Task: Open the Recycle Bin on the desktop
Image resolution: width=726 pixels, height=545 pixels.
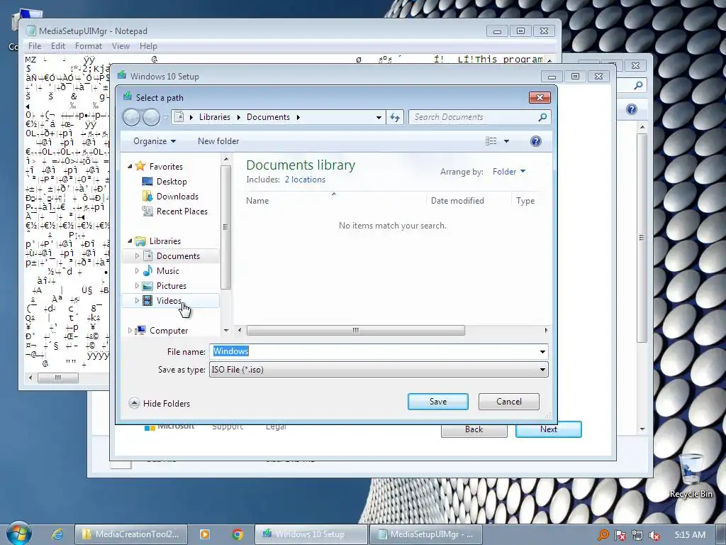Action: pos(691,475)
